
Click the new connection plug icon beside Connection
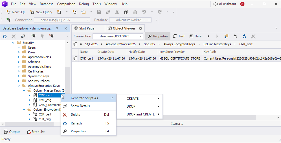[x=8, y=20]
